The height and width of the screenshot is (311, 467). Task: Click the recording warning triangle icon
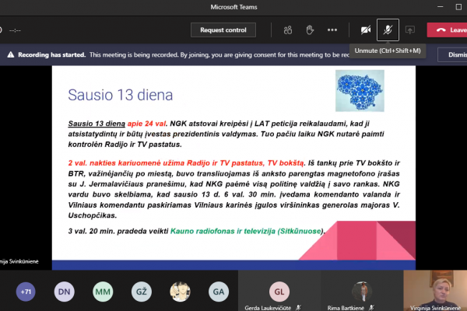point(11,54)
